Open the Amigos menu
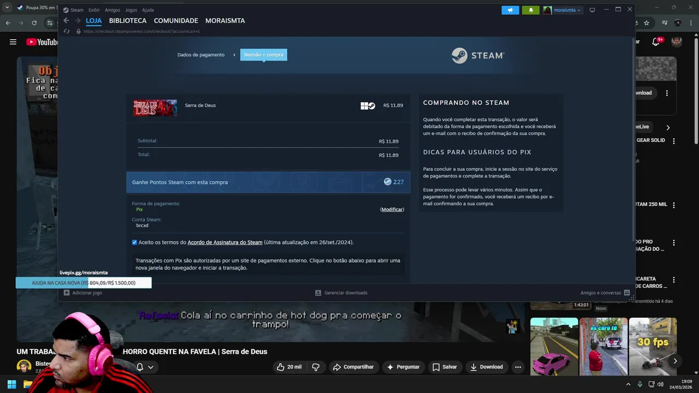The image size is (699, 393). click(x=112, y=10)
